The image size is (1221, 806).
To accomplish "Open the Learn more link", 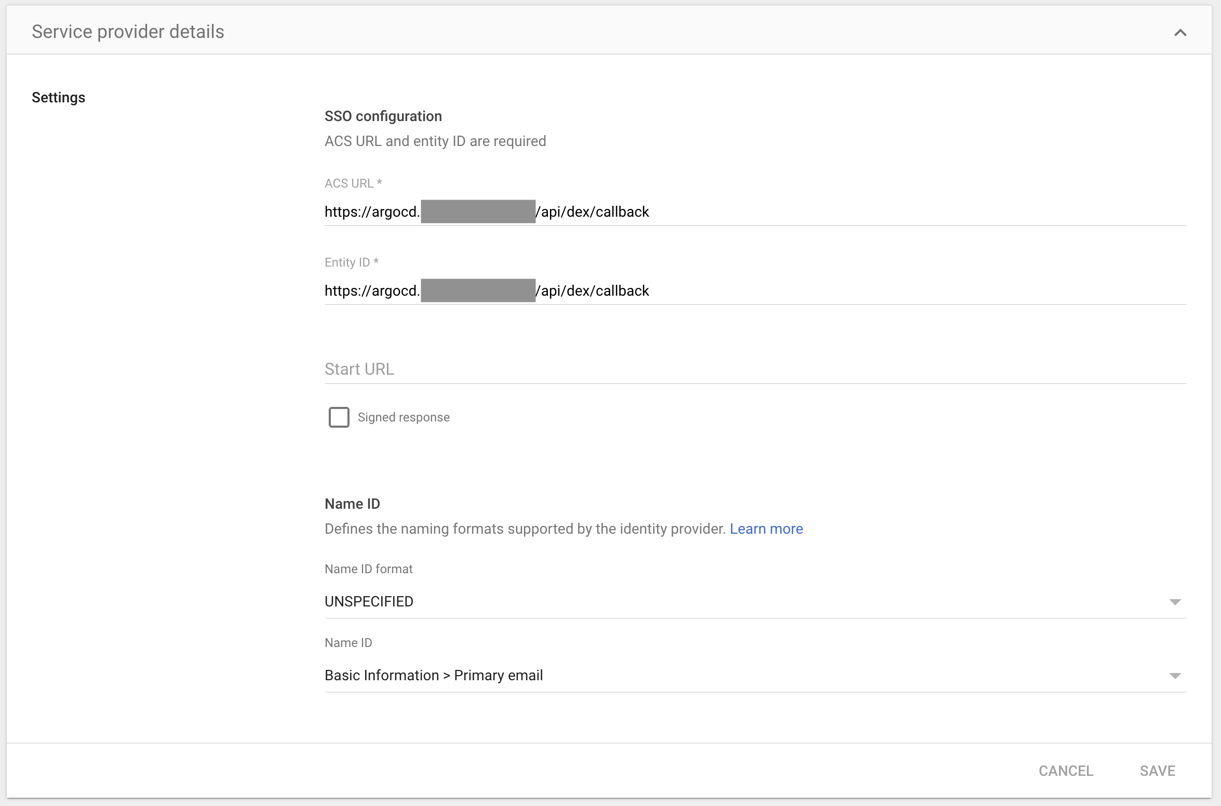I will pos(766,529).
